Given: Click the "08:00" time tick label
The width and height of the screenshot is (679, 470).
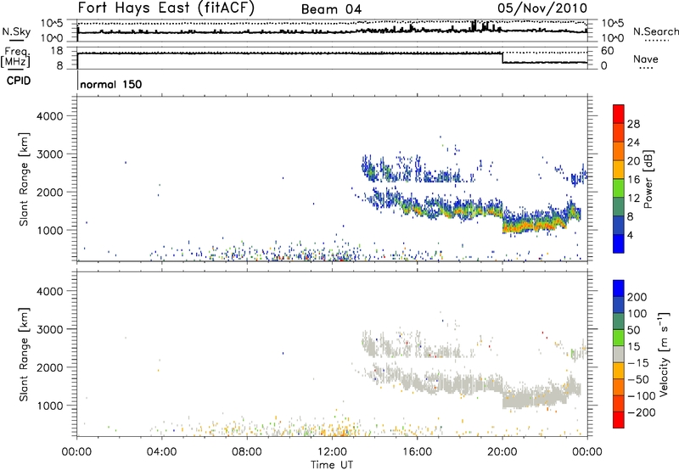Looking at the screenshot, I should pyautogui.click(x=247, y=452).
